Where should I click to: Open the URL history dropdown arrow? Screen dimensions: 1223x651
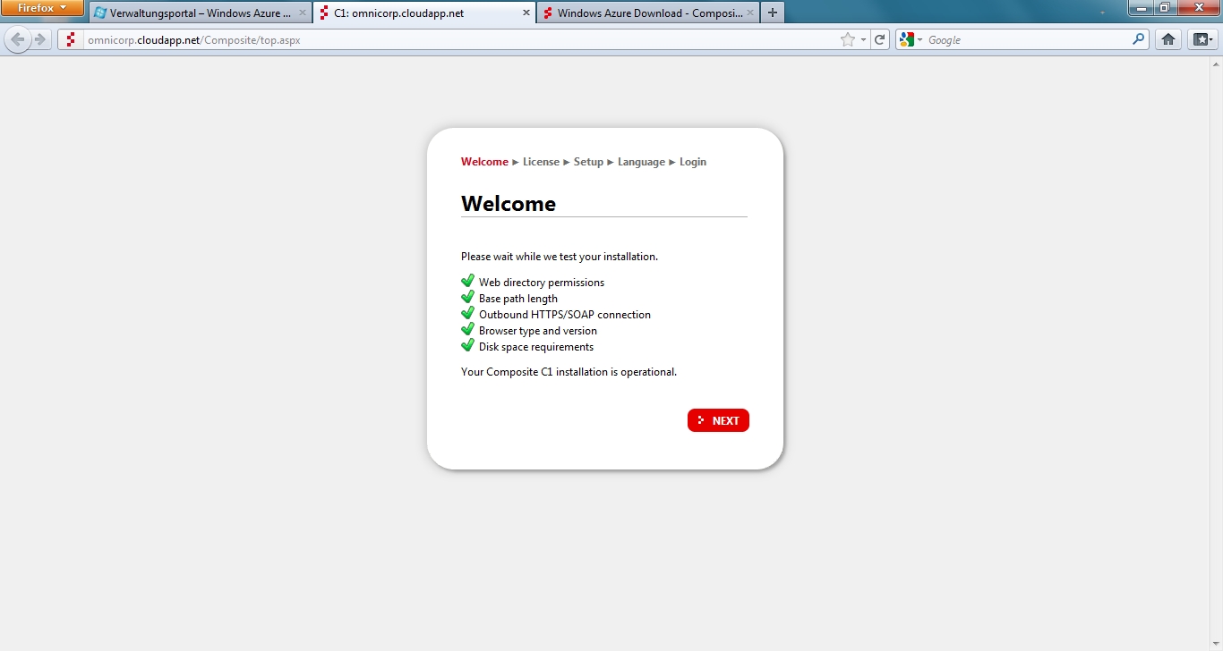[863, 39]
